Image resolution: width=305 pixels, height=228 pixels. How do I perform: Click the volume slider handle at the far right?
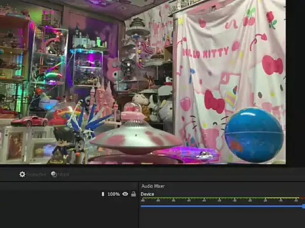point(304,206)
